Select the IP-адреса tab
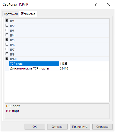Viewport: 115px width, 132px height. click(x=28, y=14)
